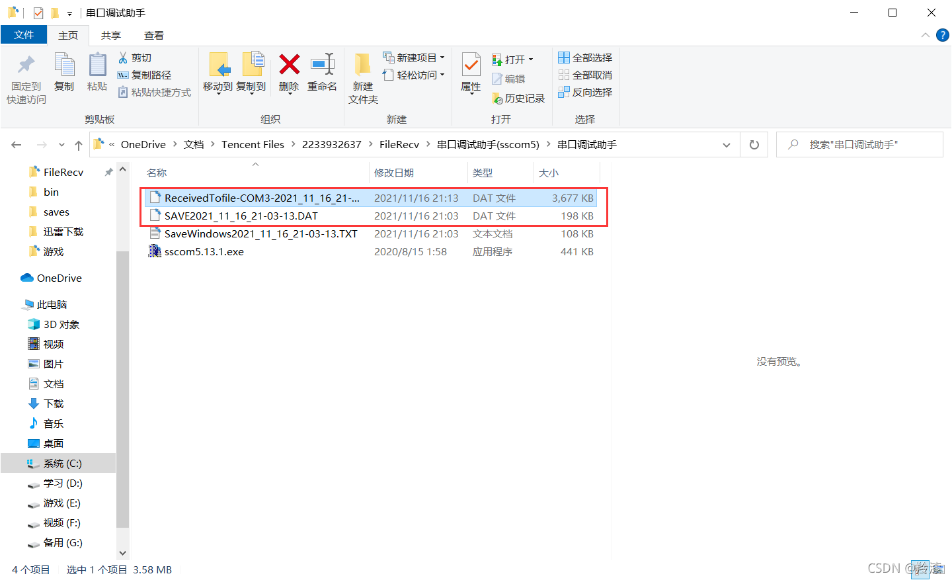
Task: Select SaveWindows2021_11_16_21-03-13.TXT file
Action: pos(371,233)
